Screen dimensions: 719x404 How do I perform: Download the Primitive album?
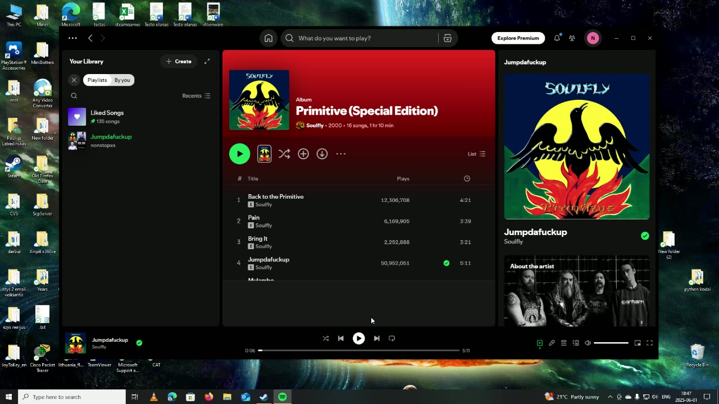(x=322, y=154)
